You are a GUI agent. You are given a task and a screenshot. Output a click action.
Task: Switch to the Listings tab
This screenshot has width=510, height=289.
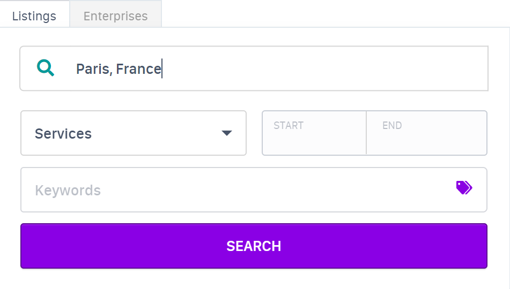point(34,16)
